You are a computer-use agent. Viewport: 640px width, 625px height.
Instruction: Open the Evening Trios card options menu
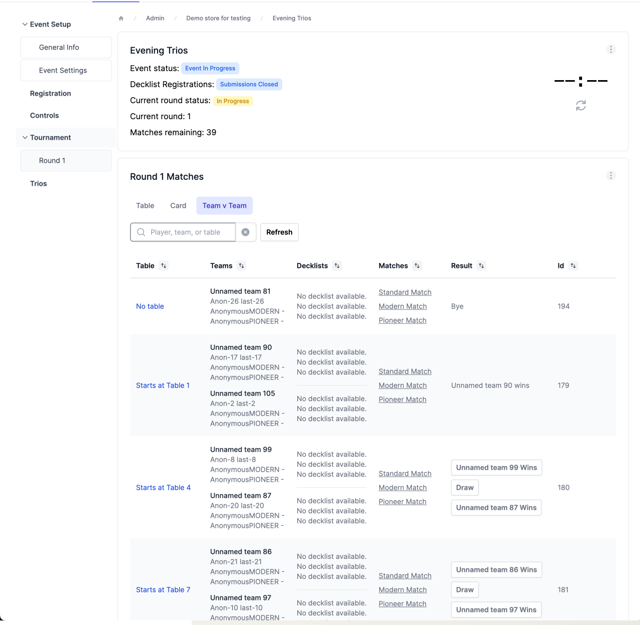pyautogui.click(x=610, y=50)
